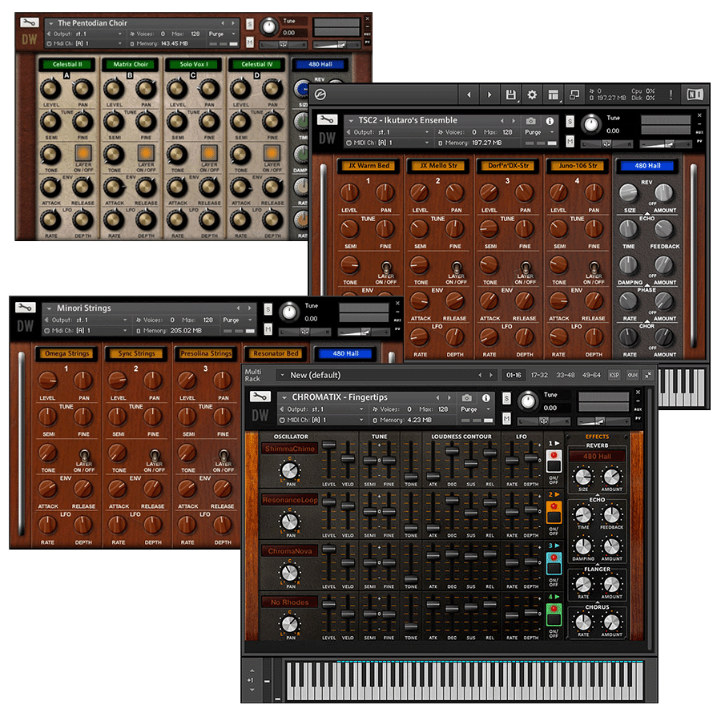This screenshot has height=721, width=721.
Task: Click Juno-106 Str layer name button
Action: pyautogui.click(x=578, y=166)
